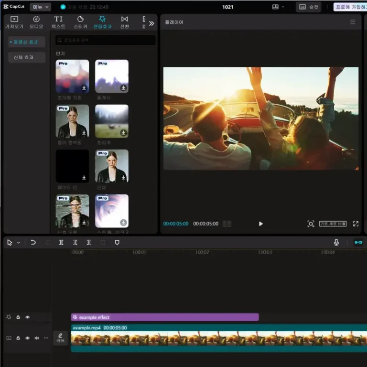Hide the effect track with eye icon
367x367 pixels.
[x=27, y=317]
